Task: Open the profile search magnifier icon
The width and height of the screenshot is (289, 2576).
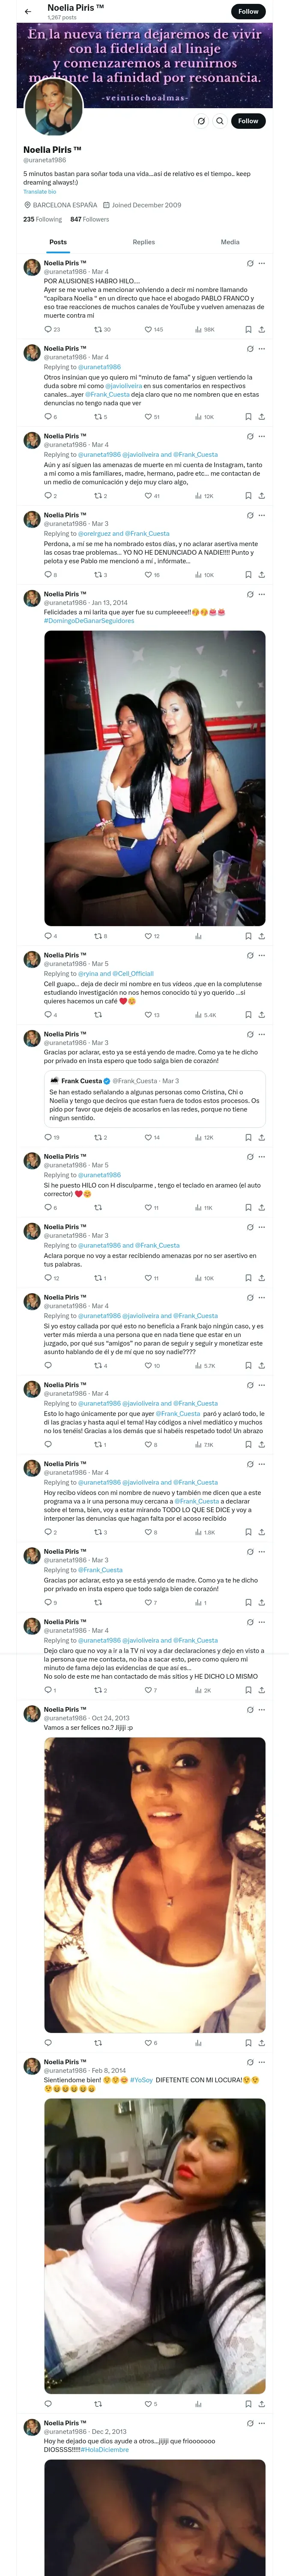Action: [219, 121]
